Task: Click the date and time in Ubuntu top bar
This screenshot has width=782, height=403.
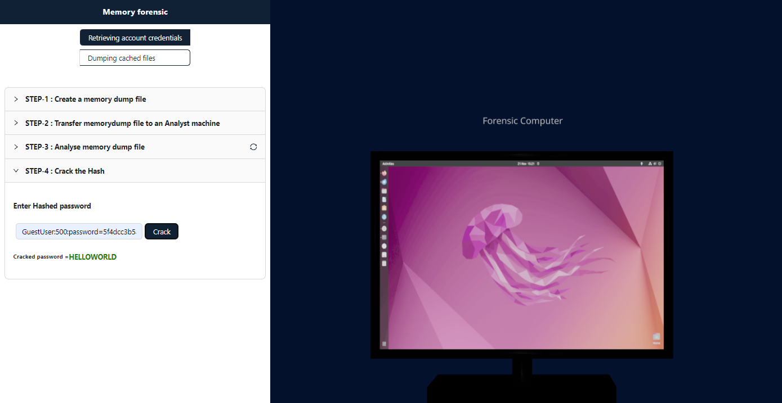Action: [526, 164]
